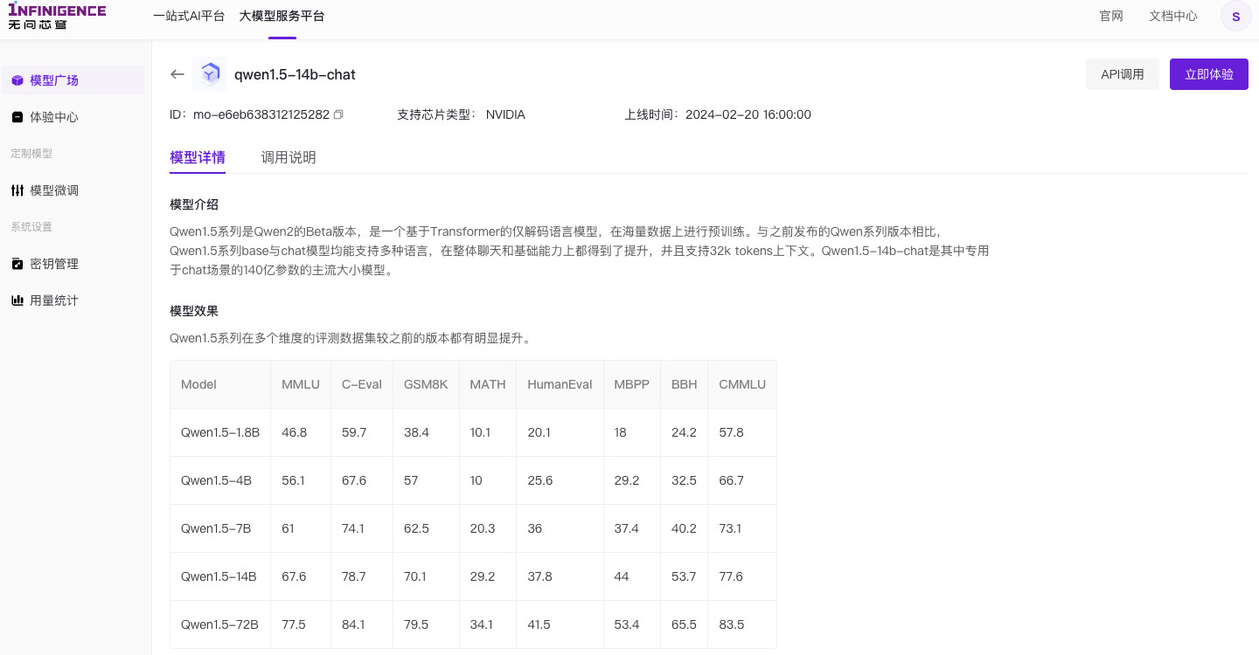Click the 65.5 BBH cell

coord(684,624)
